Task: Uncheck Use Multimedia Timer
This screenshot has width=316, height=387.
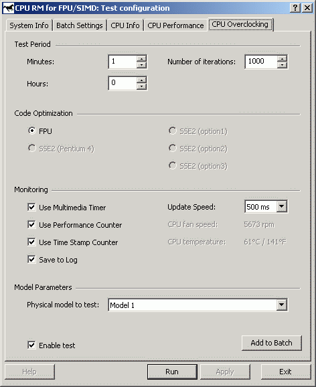Action: [x=31, y=207]
